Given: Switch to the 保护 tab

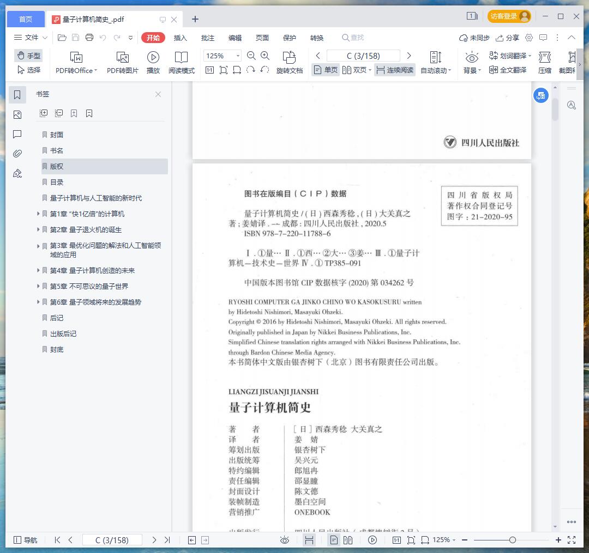Looking at the screenshot, I should 289,38.
